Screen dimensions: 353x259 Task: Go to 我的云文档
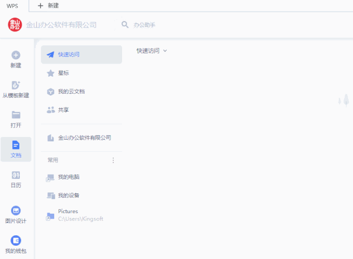82,91
